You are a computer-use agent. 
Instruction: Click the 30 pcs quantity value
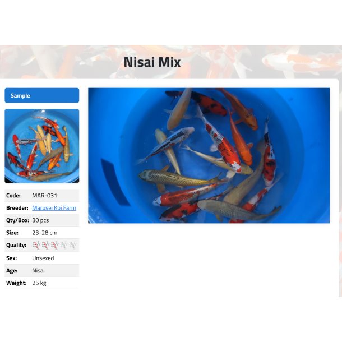pos(40,220)
